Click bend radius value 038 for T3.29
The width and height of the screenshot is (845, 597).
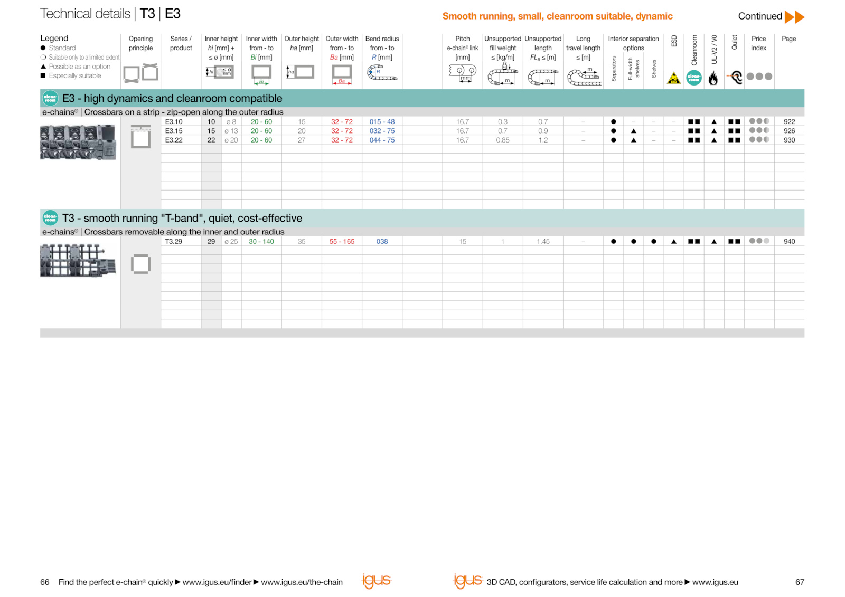(382, 242)
